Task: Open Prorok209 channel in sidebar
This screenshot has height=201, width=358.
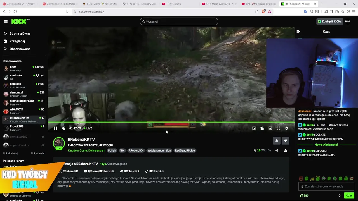Action: (x=24, y=128)
